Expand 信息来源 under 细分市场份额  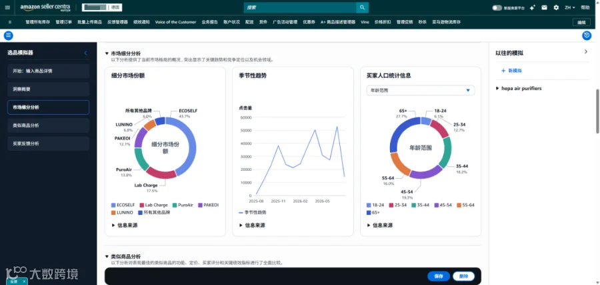pyautogui.click(x=125, y=225)
